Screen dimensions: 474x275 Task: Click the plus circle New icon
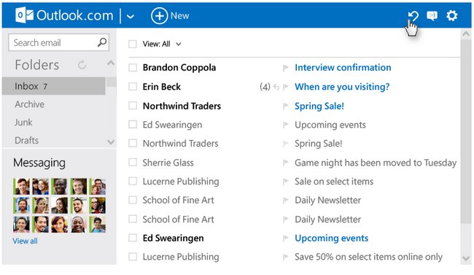(159, 15)
